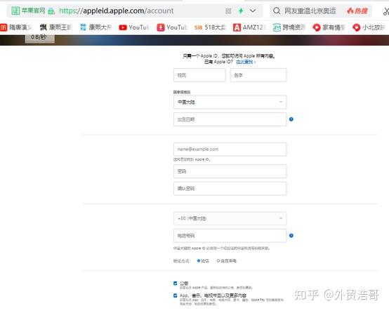Click the scissors screenshot icon

tap(386, 11)
